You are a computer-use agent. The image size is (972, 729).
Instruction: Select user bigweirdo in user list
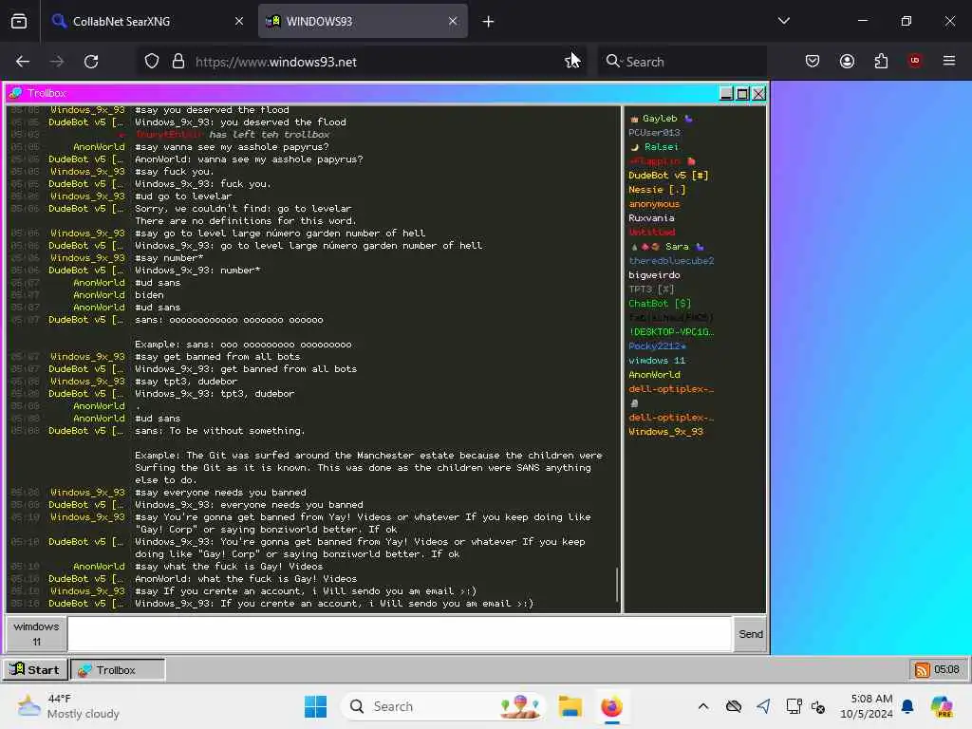point(654,275)
